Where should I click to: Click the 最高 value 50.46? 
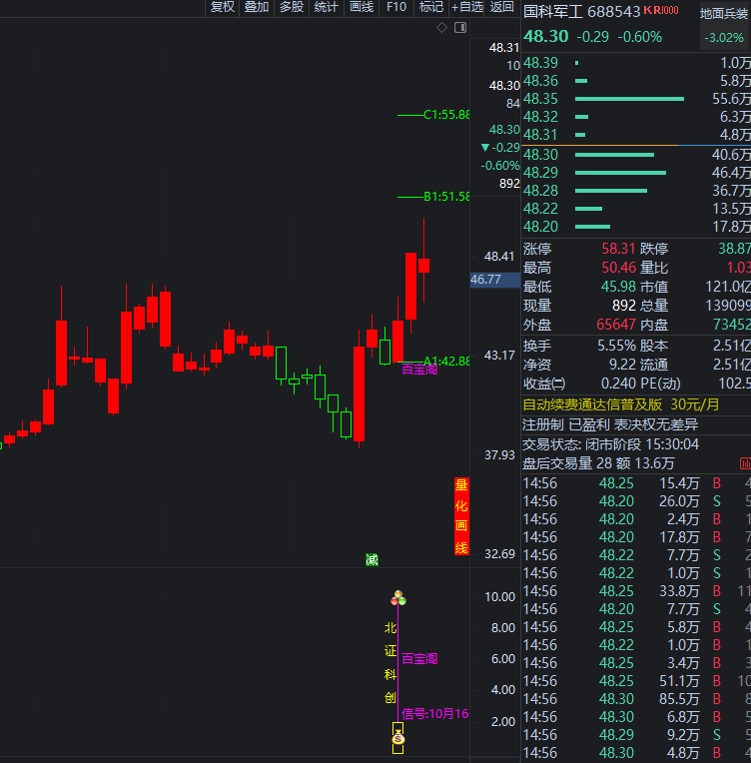pos(618,268)
